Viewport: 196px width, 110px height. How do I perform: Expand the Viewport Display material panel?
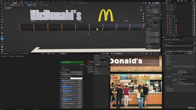[x=170, y=89]
